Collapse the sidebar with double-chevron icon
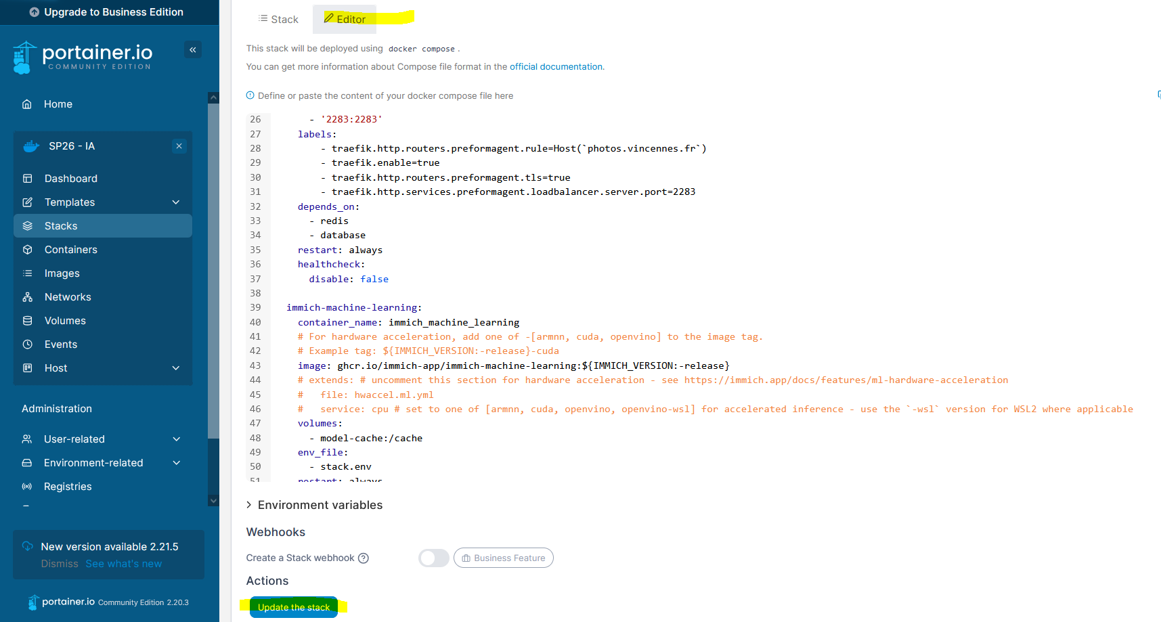The image size is (1161, 622). pyautogui.click(x=193, y=49)
